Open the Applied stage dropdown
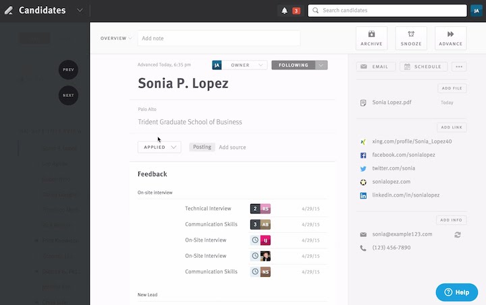The height and width of the screenshot is (305, 486). (159, 147)
